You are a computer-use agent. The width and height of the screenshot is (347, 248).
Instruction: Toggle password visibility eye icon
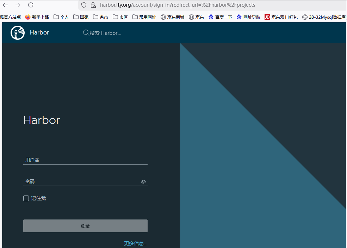[143, 182]
